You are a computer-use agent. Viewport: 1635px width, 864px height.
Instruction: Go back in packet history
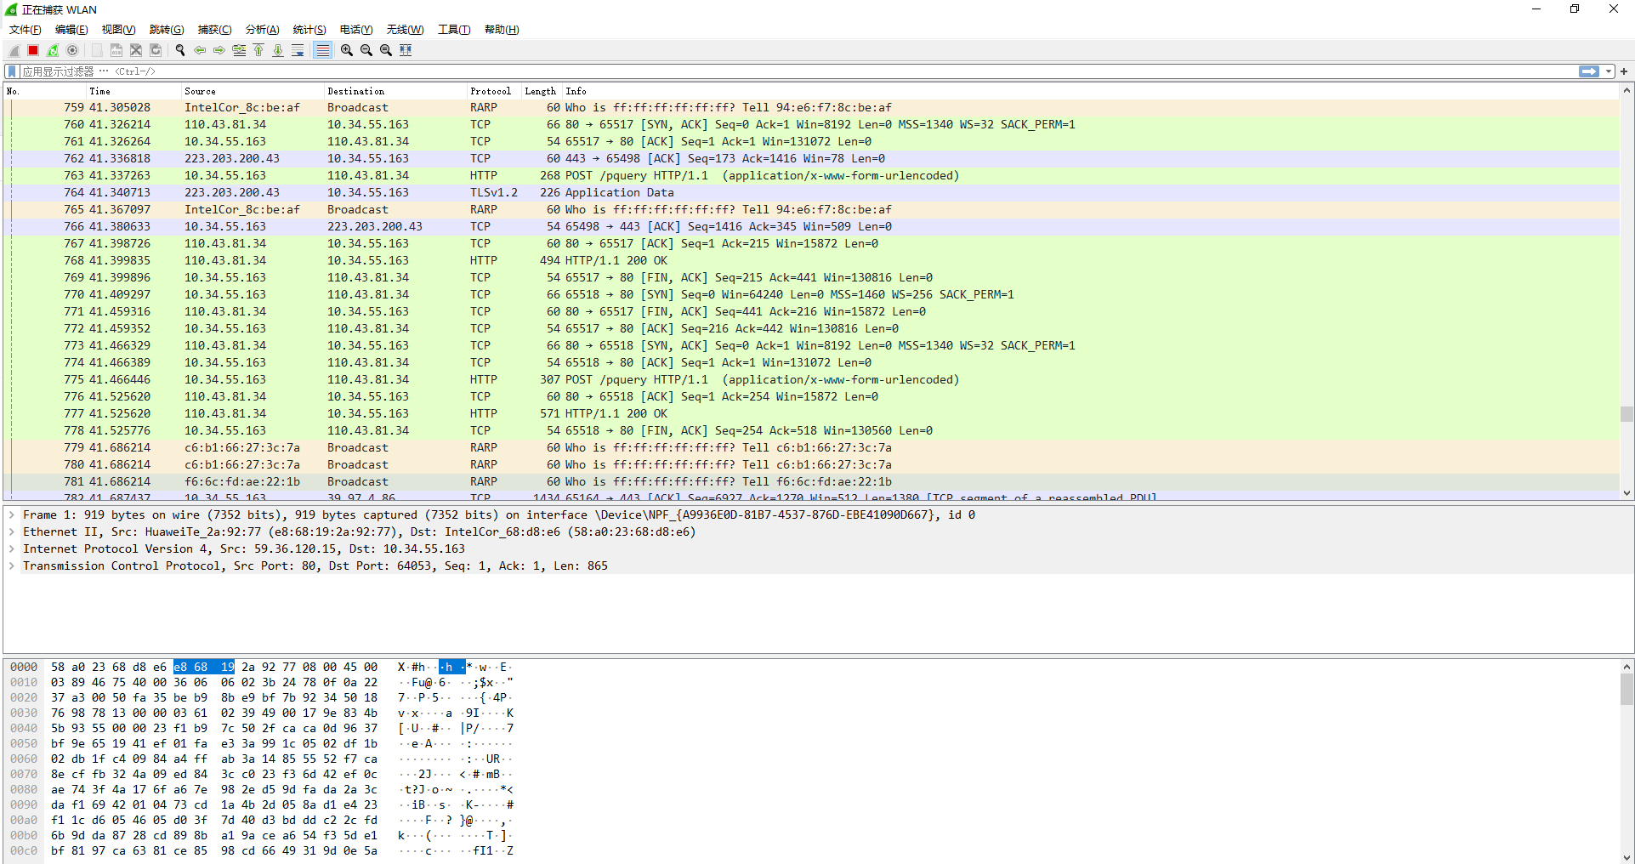point(200,50)
